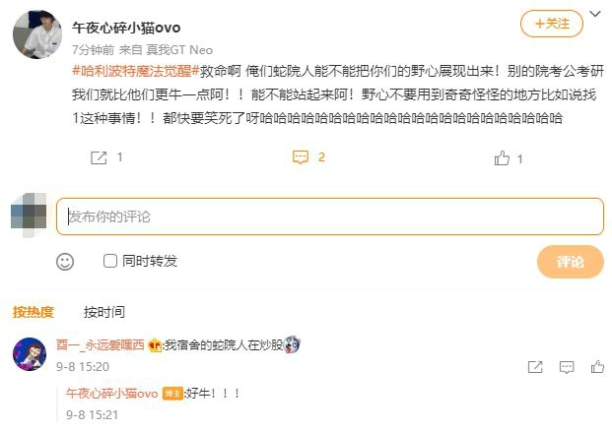
Task: Like the main post with thumbs-up icon
Action: tap(502, 157)
